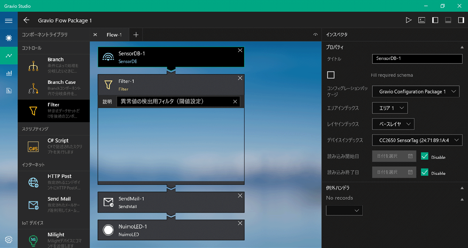
Task: Remove the SendMail-1 node with its X
Action: pyautogui.click(x=240, y=195)
